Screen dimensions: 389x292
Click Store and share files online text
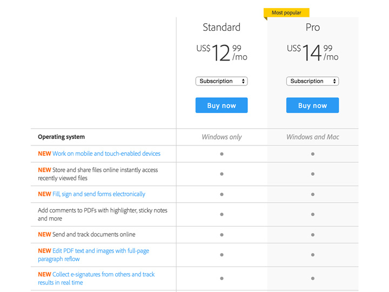point(98,174)
